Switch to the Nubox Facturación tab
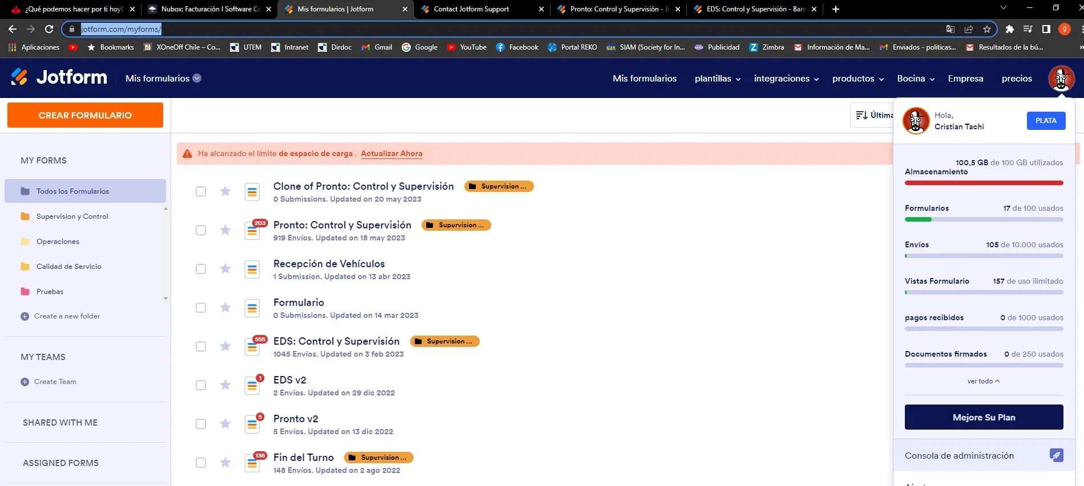Image resolution: width=1084 pixels, height=486 pixels. pos(211,9)
